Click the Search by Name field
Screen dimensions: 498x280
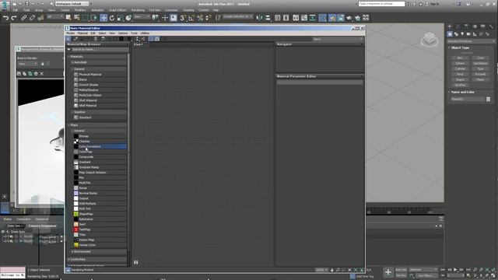(100, 50)
